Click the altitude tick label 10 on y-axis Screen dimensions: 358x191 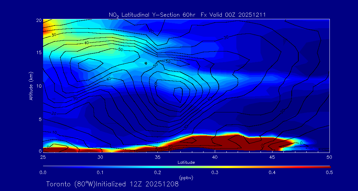point(38,86)
